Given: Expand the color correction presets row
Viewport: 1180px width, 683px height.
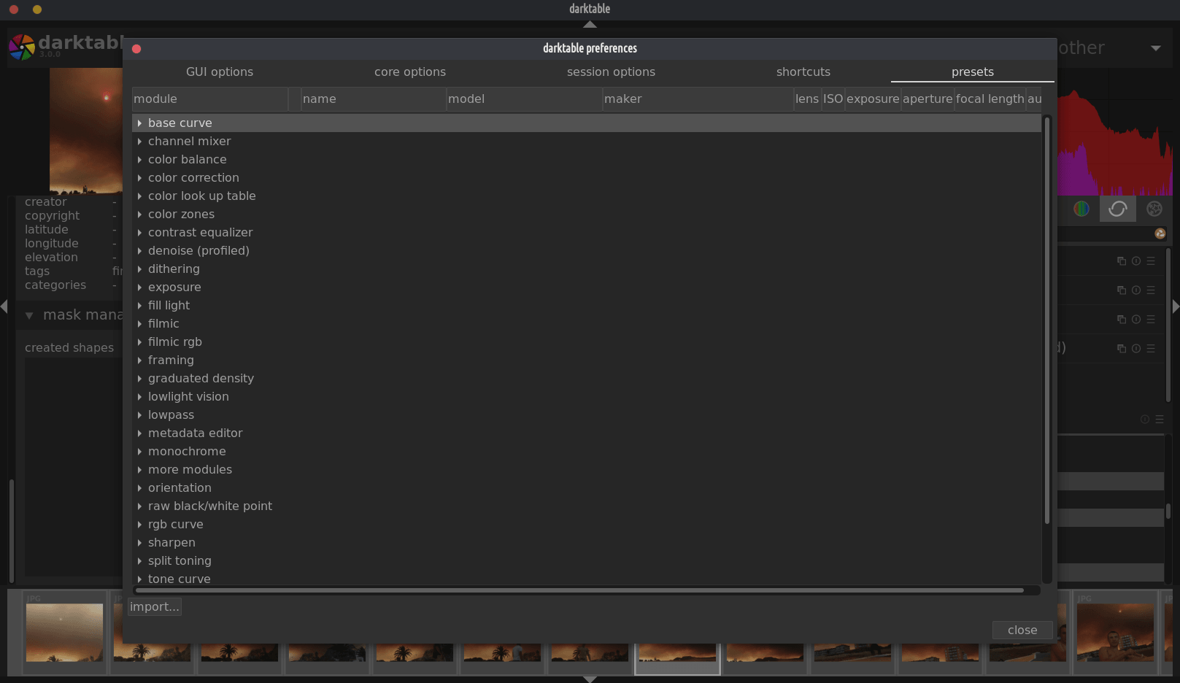Looking at the screenshot, I should point(139,178).
